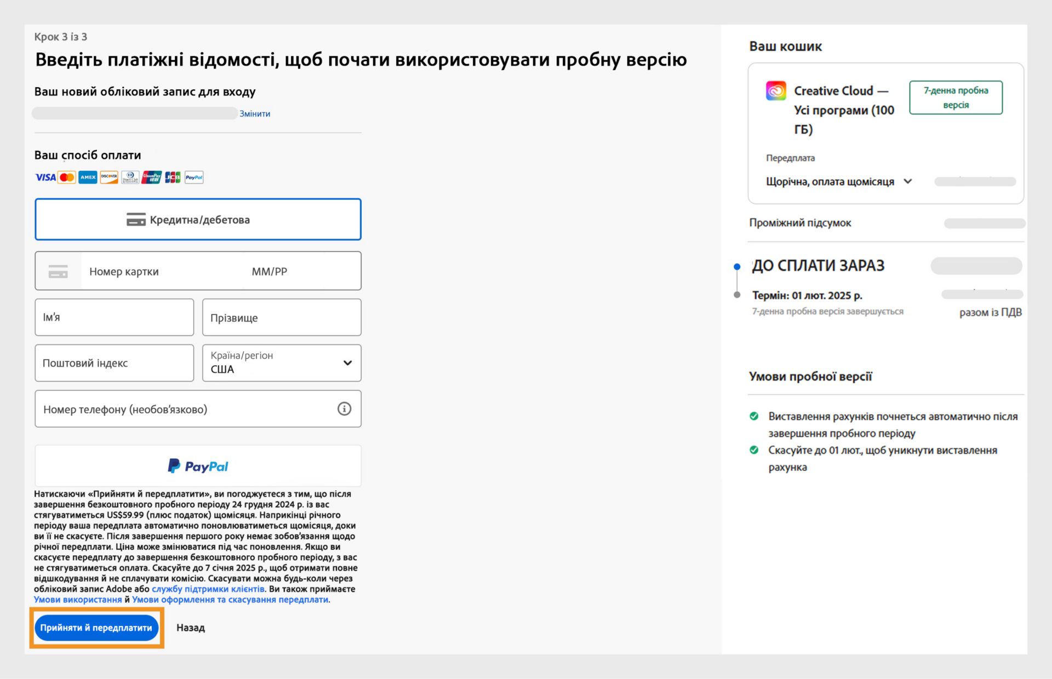Click the Discover card logo
The image size is (1052, 679).
109,177
